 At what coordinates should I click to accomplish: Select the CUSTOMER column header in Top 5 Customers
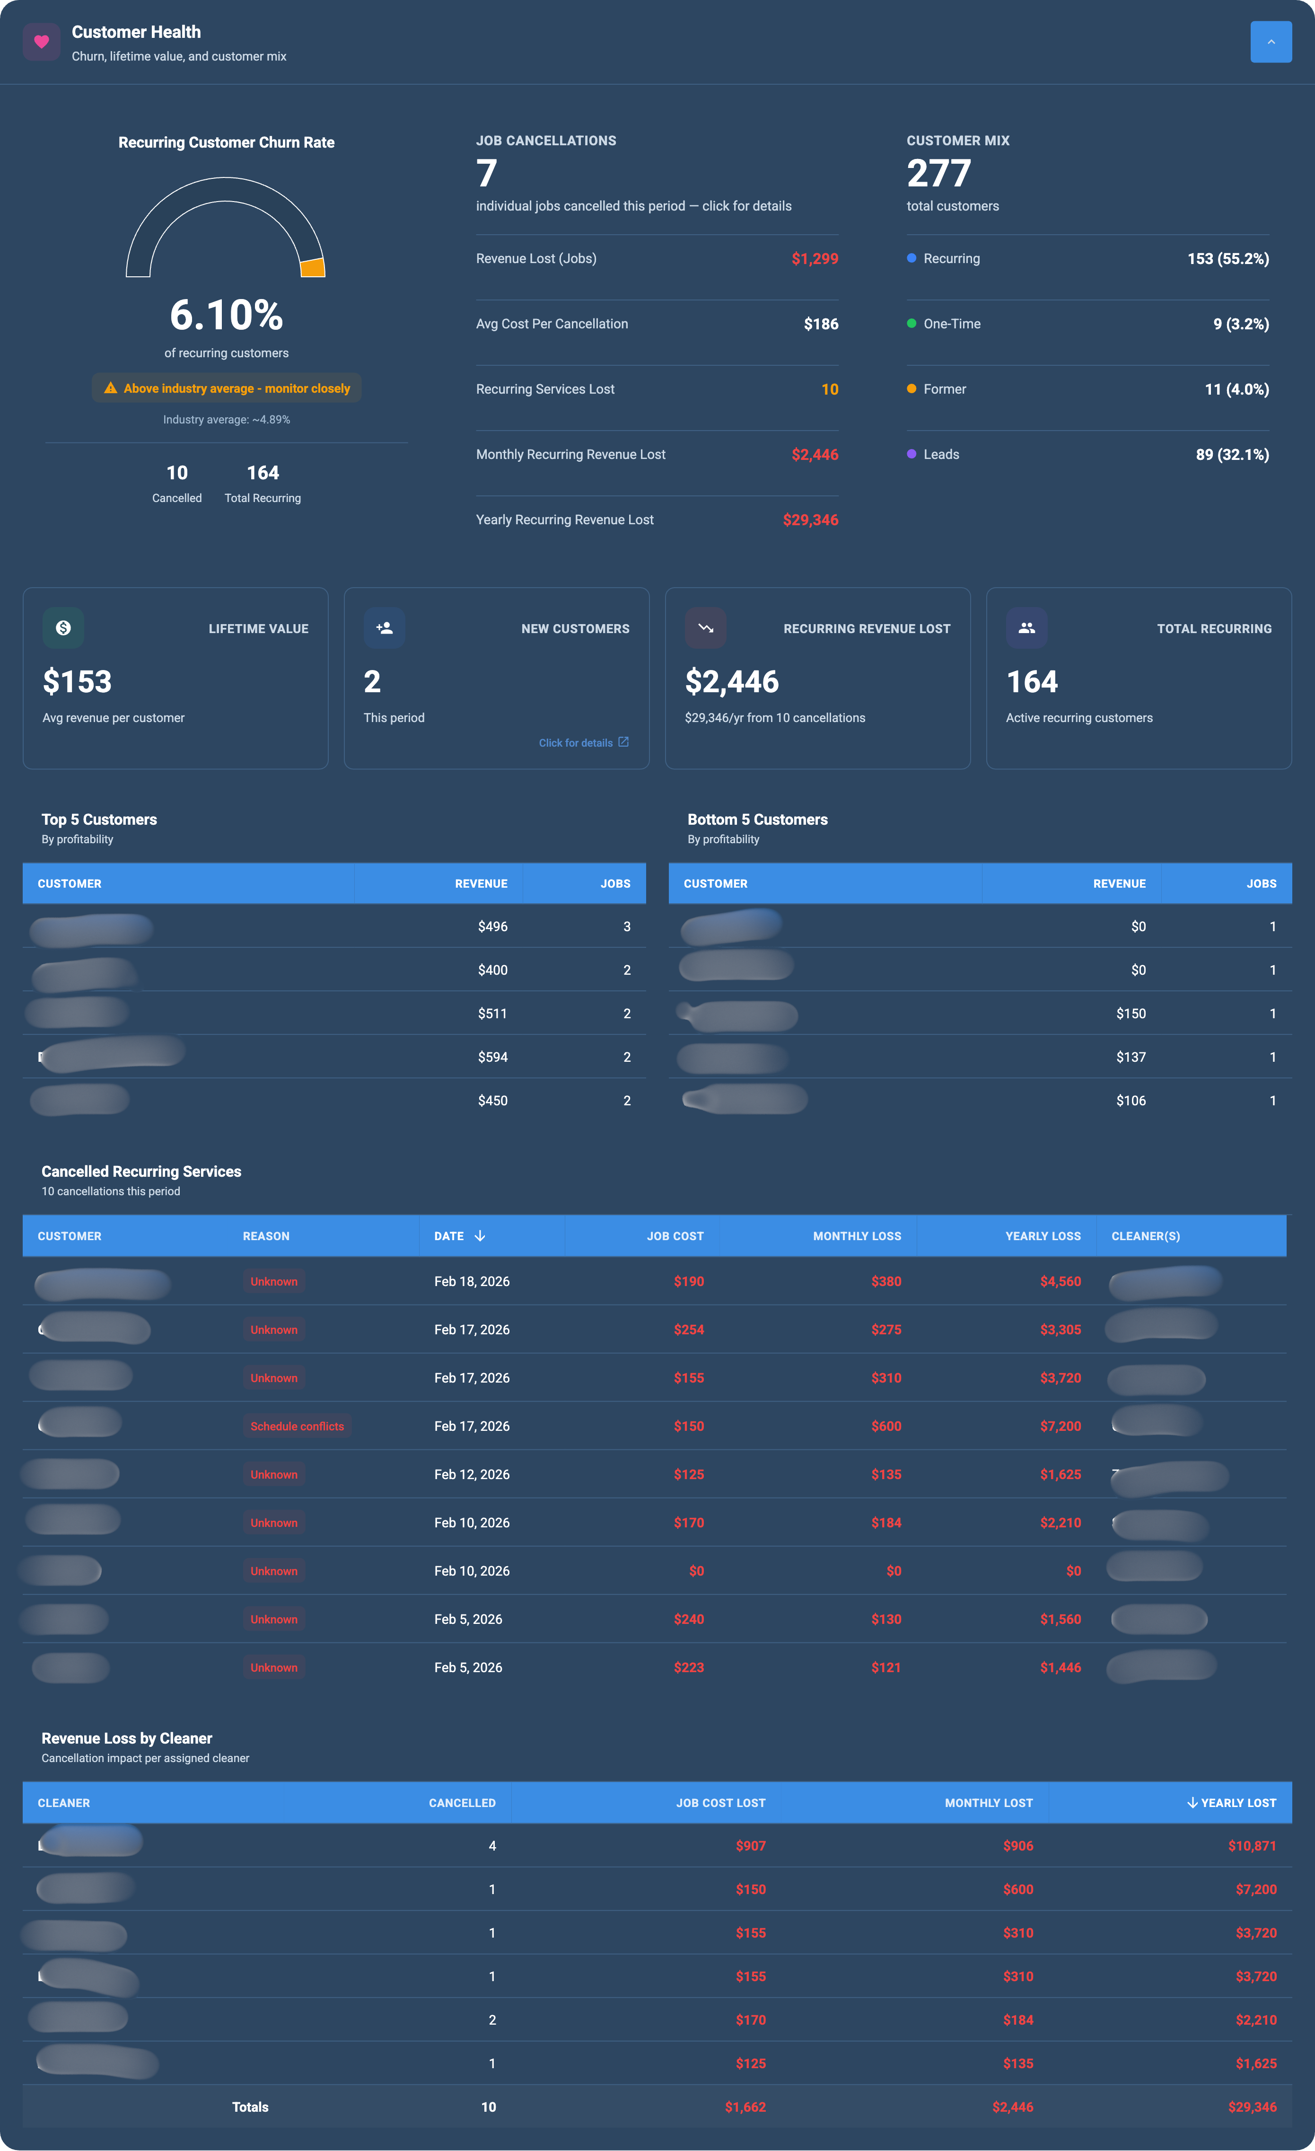(x=70, y=882)
